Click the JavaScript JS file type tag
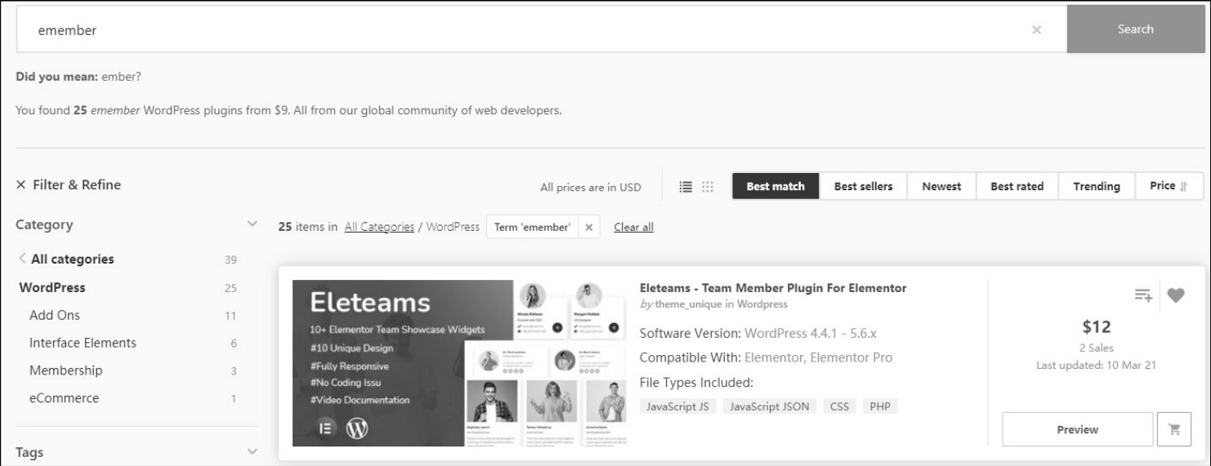Screen dimensions: 1211x466 pos(678,406)
